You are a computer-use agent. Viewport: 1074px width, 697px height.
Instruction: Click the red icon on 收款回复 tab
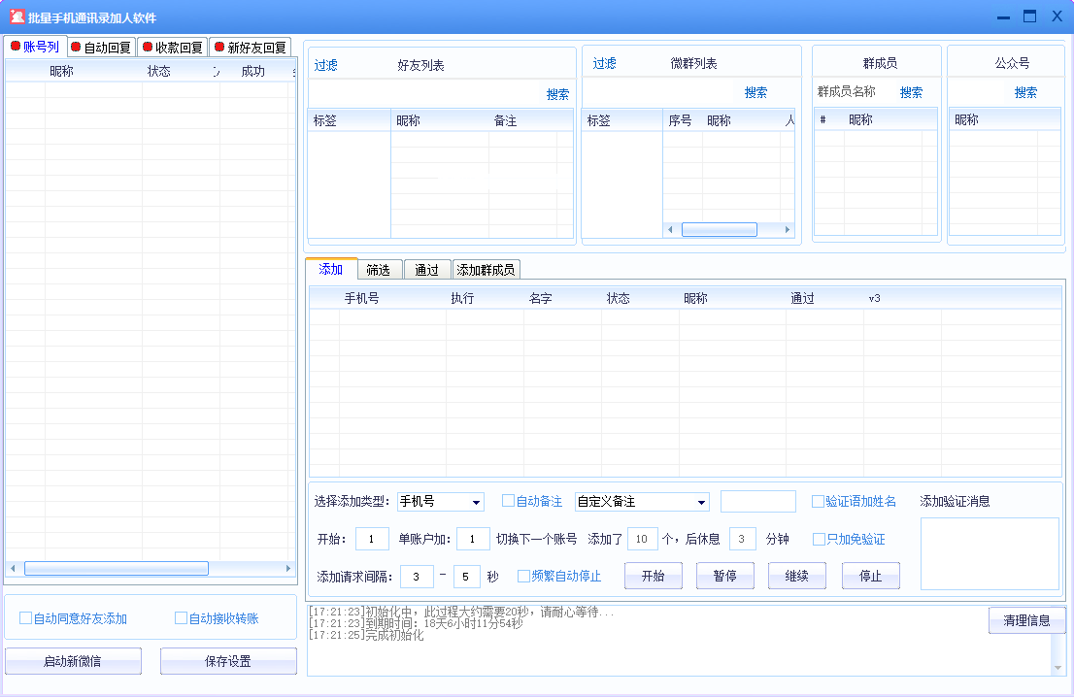click(148, 48)
